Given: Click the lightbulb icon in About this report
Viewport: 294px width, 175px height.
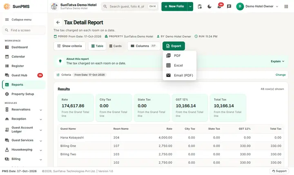Looking at the screenshot, I should (x=60, y=61).
